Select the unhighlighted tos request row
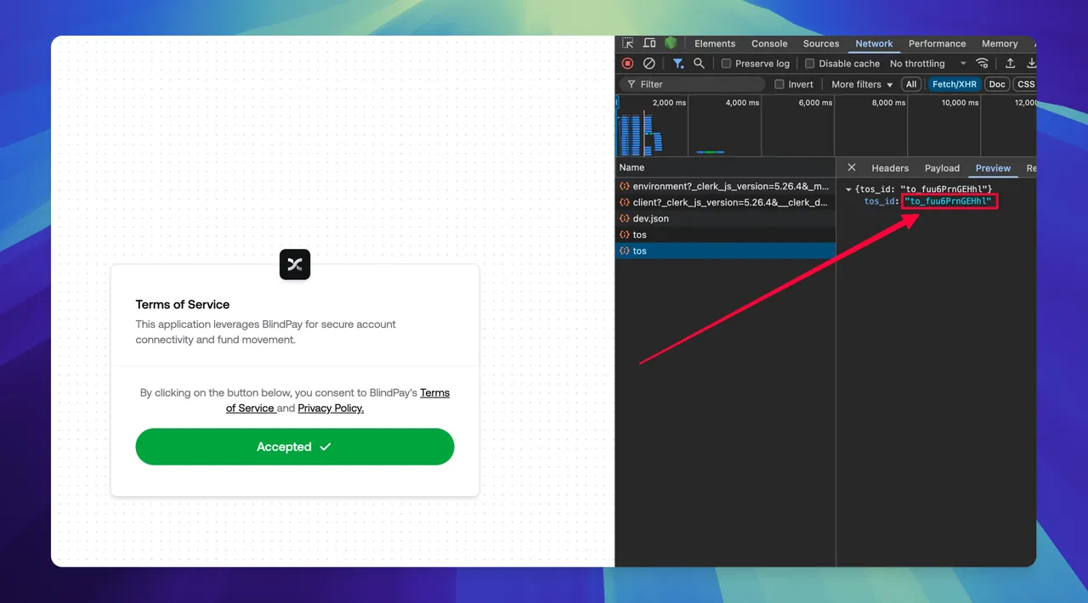Screen dimensions: 1088x603 coord(725,234)
